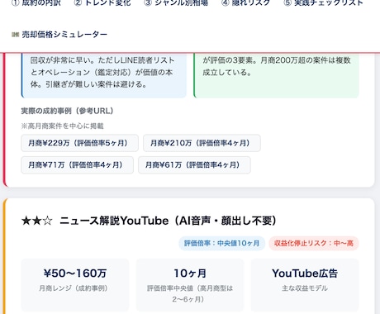Select the 10ヶ月 評価倍率中央値 stat card
This screenshot has width=380, height=314.
tap(190, 285)
